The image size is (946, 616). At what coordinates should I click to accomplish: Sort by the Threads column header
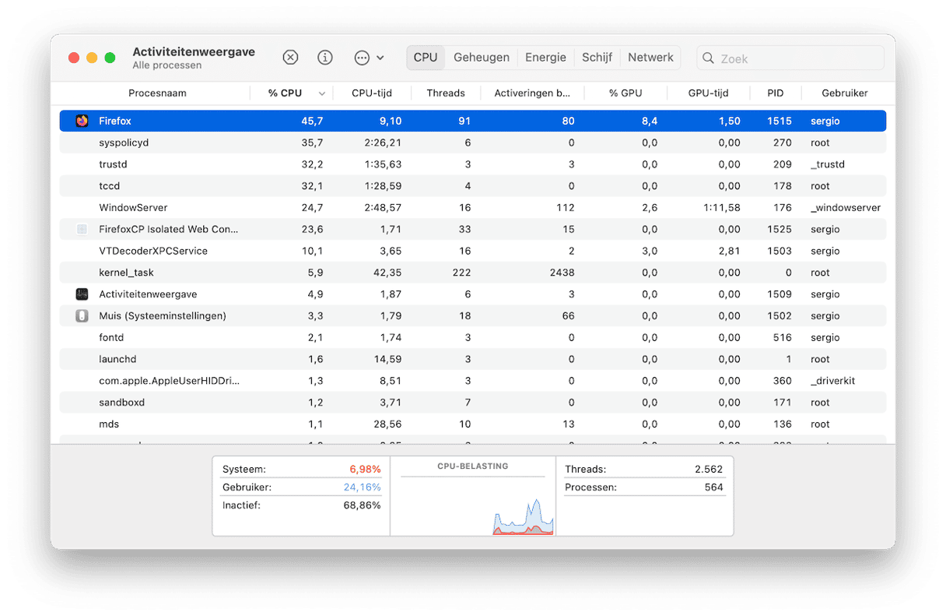pyautogui.click(x=446, y=93)
